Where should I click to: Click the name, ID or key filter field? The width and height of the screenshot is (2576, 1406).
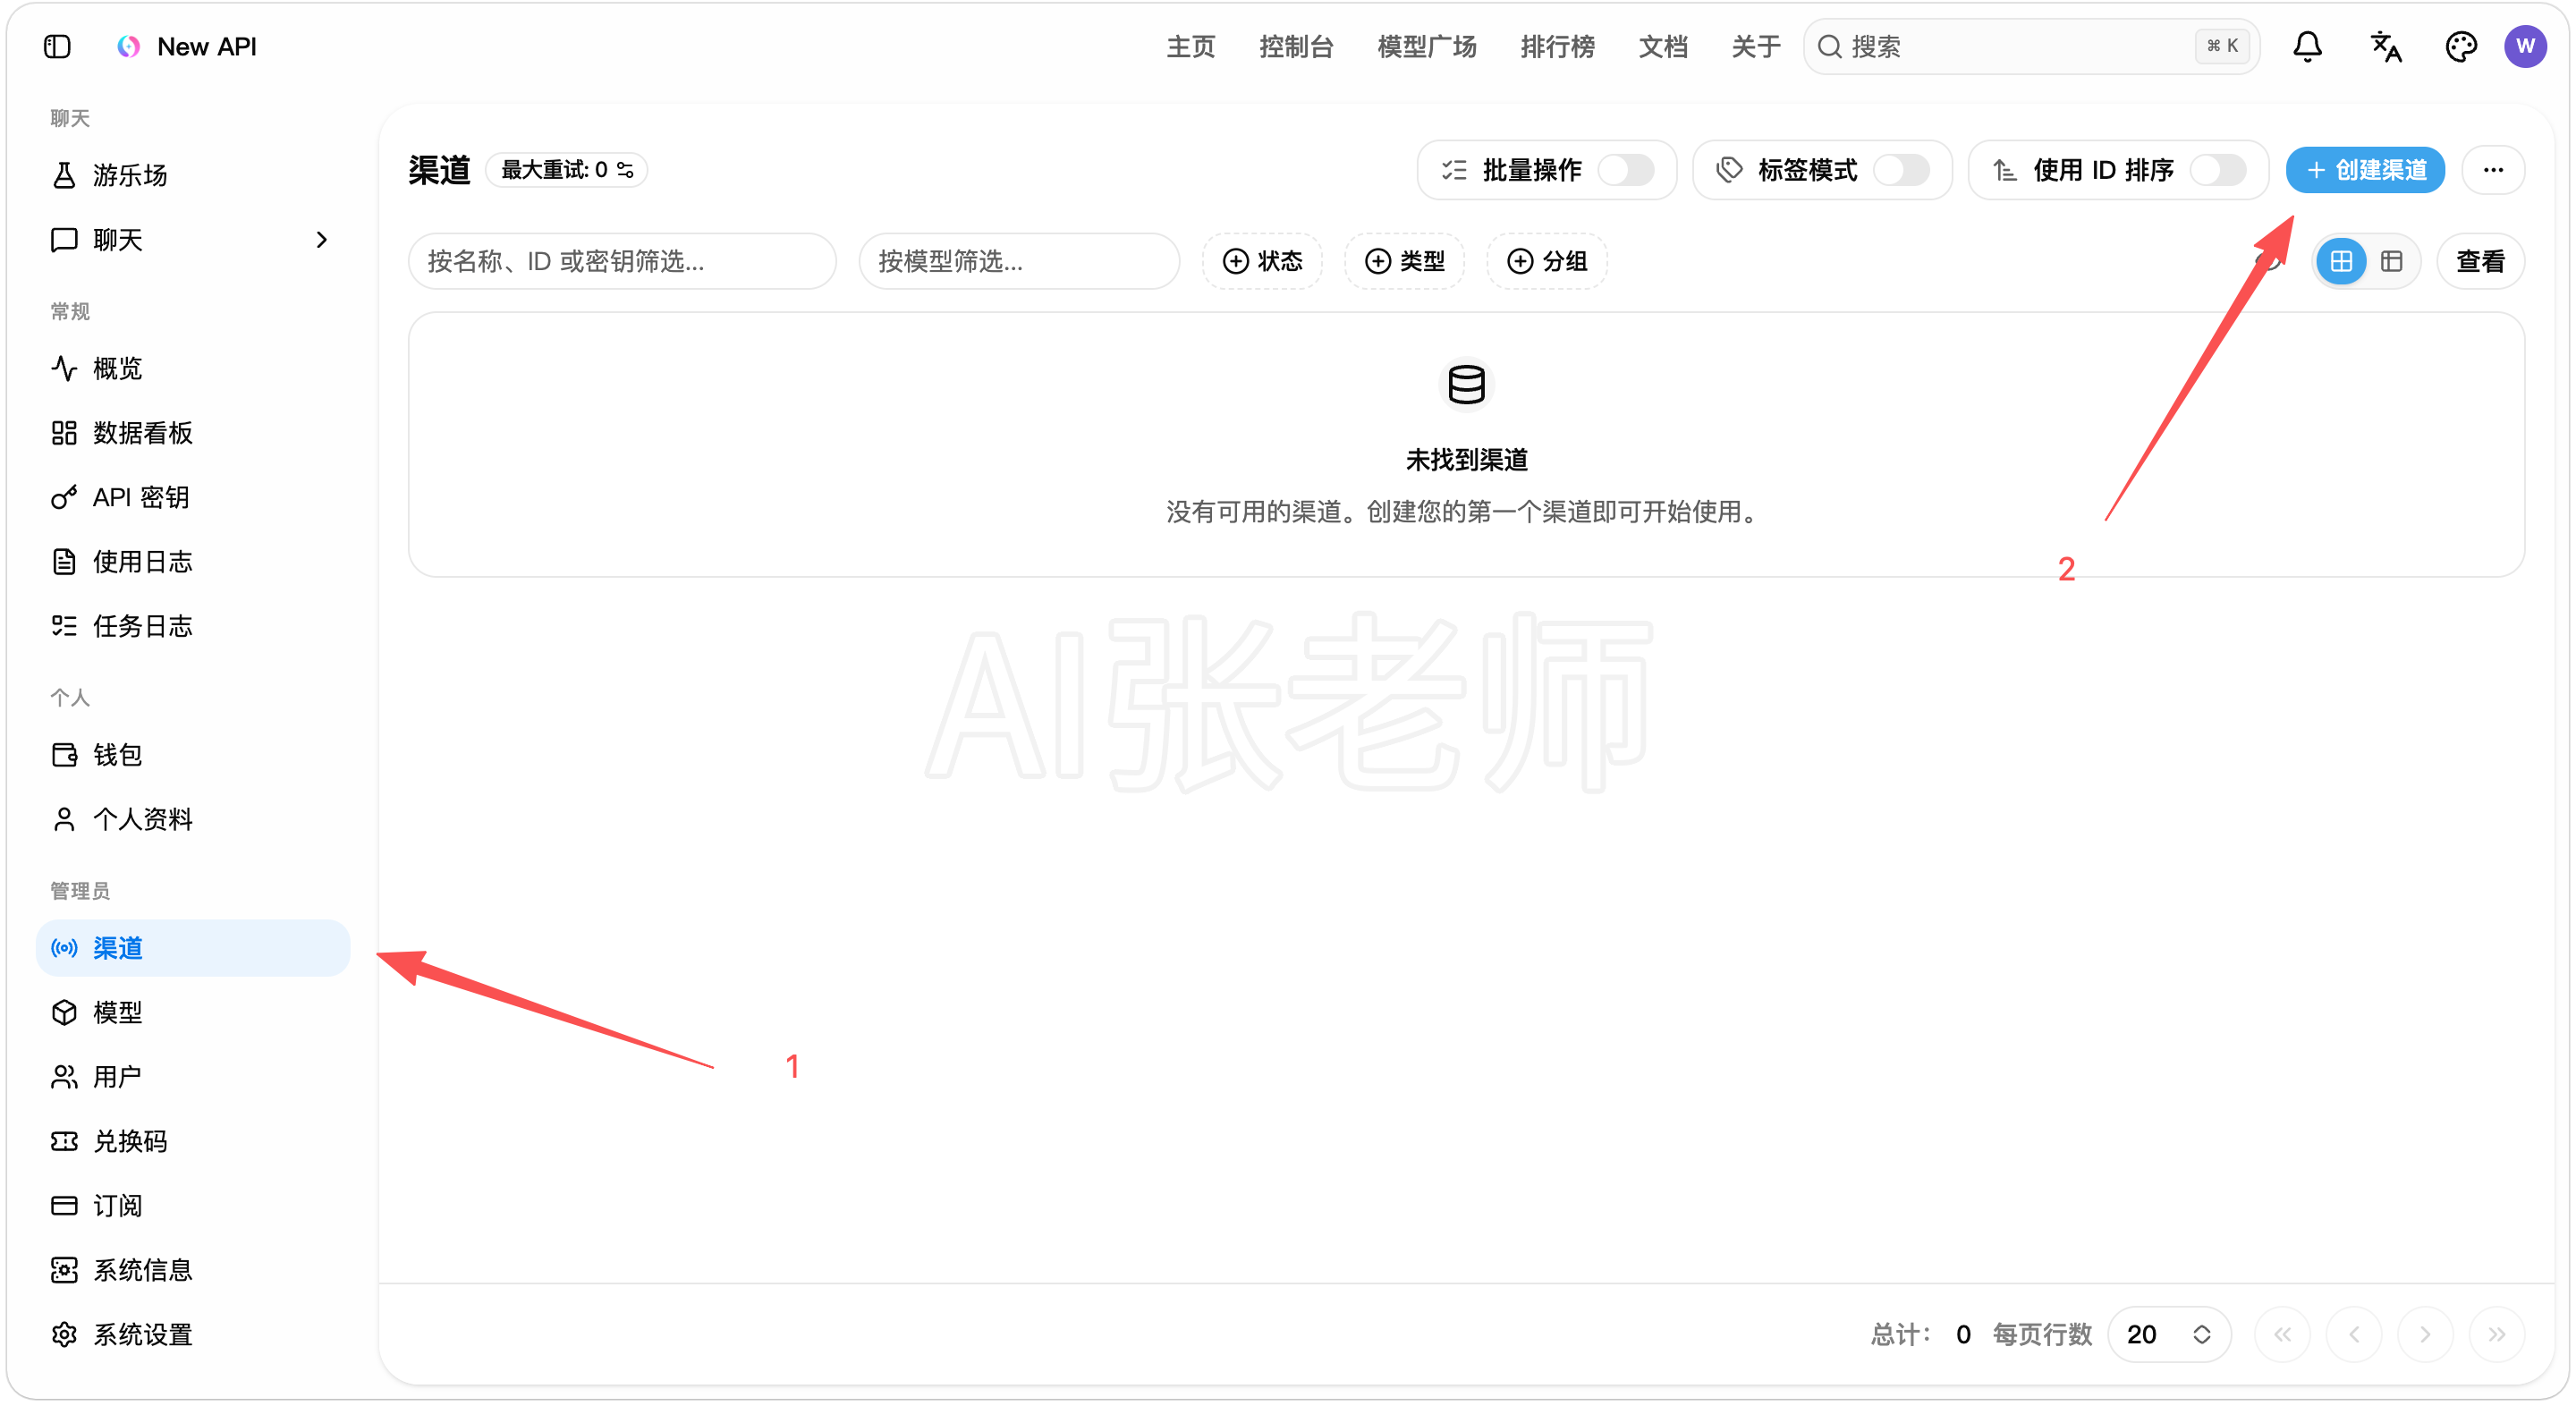click(622, 262)
